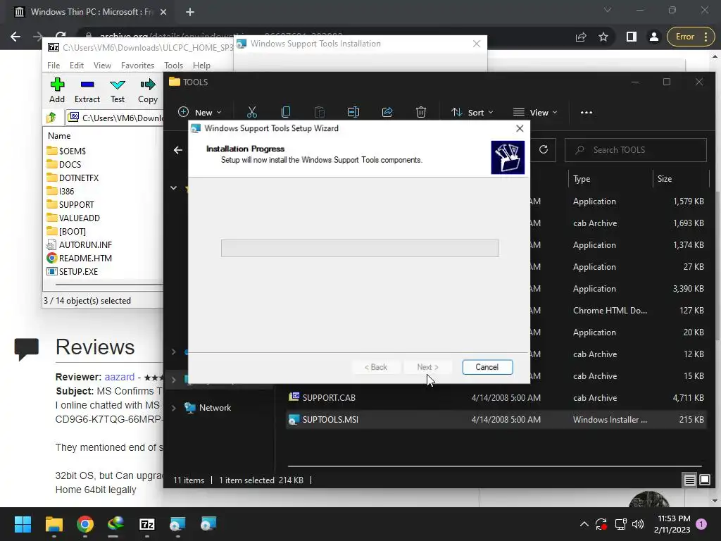Click 7-Zip path address field
The image size is (721, 541).
point(115,118)
